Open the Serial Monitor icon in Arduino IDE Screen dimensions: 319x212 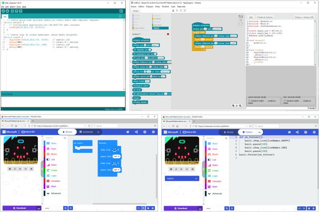(x=121, y=11)
